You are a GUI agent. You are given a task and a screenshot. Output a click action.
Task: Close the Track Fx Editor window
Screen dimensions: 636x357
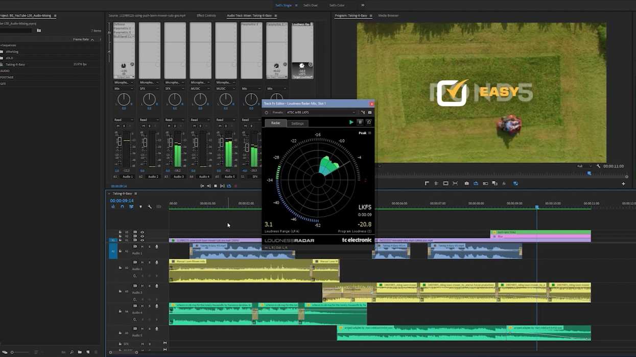pos(371,104)
